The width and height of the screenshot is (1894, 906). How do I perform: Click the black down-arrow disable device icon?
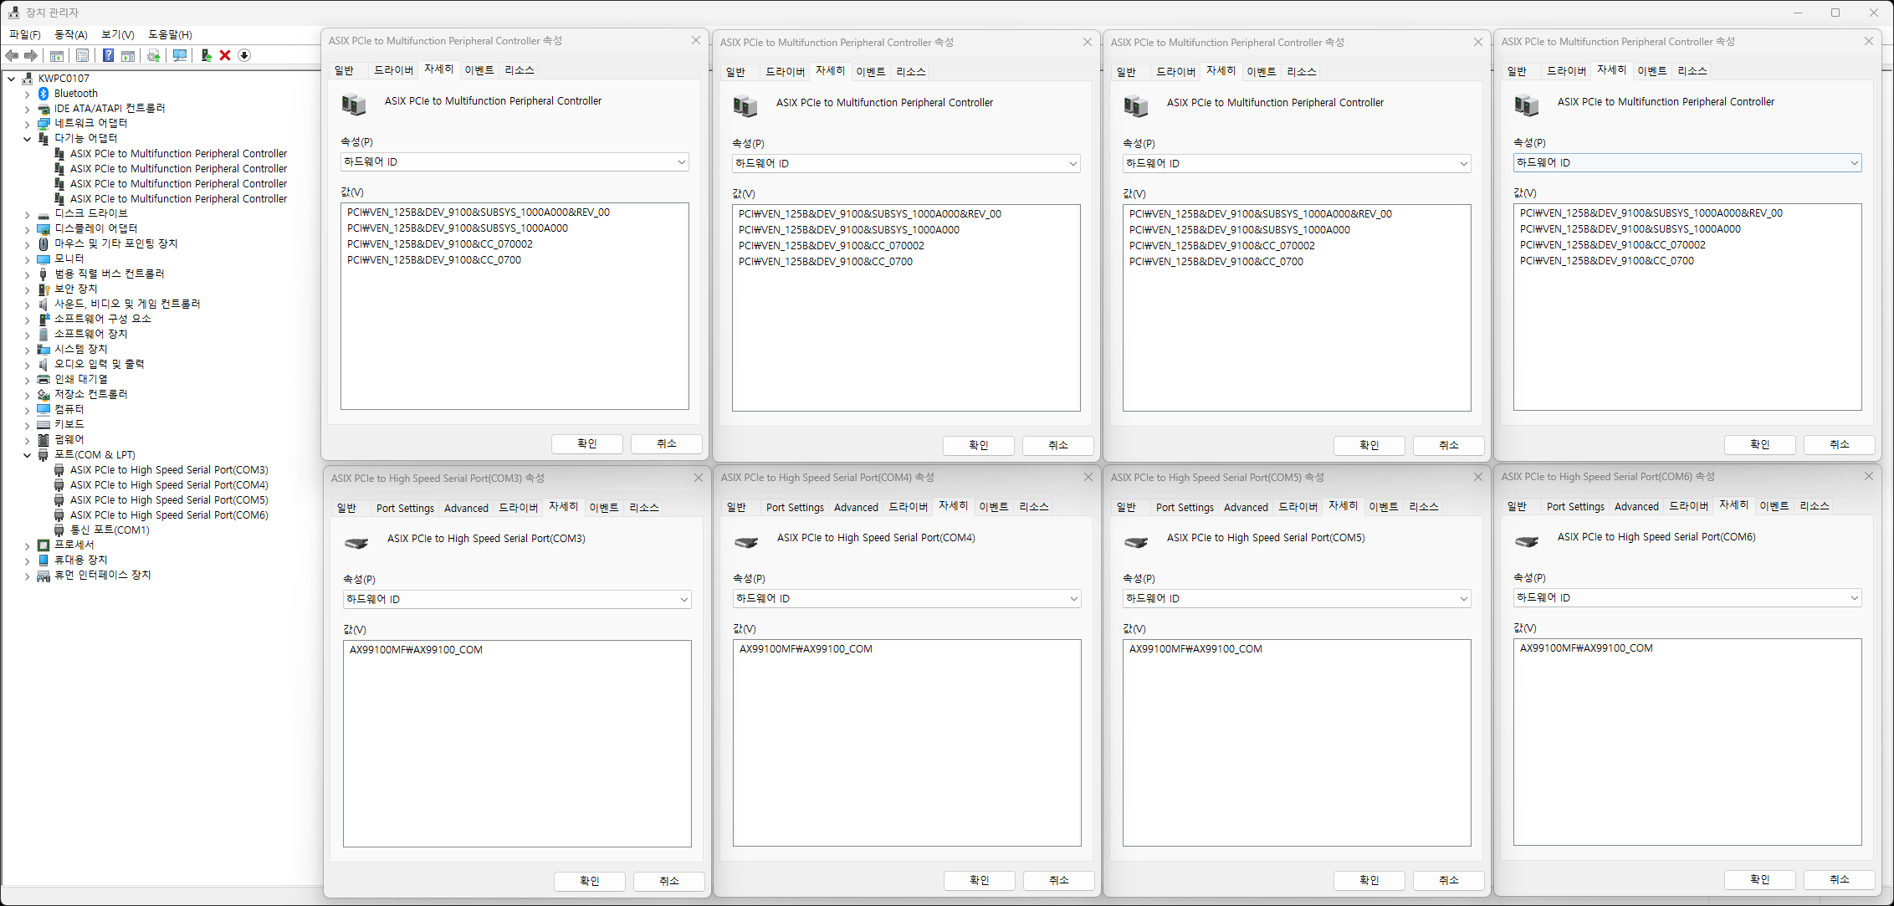coord(244,55)
